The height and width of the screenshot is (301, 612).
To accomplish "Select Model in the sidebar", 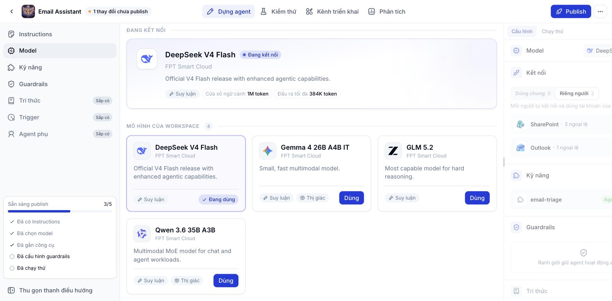I will [60, 51].
